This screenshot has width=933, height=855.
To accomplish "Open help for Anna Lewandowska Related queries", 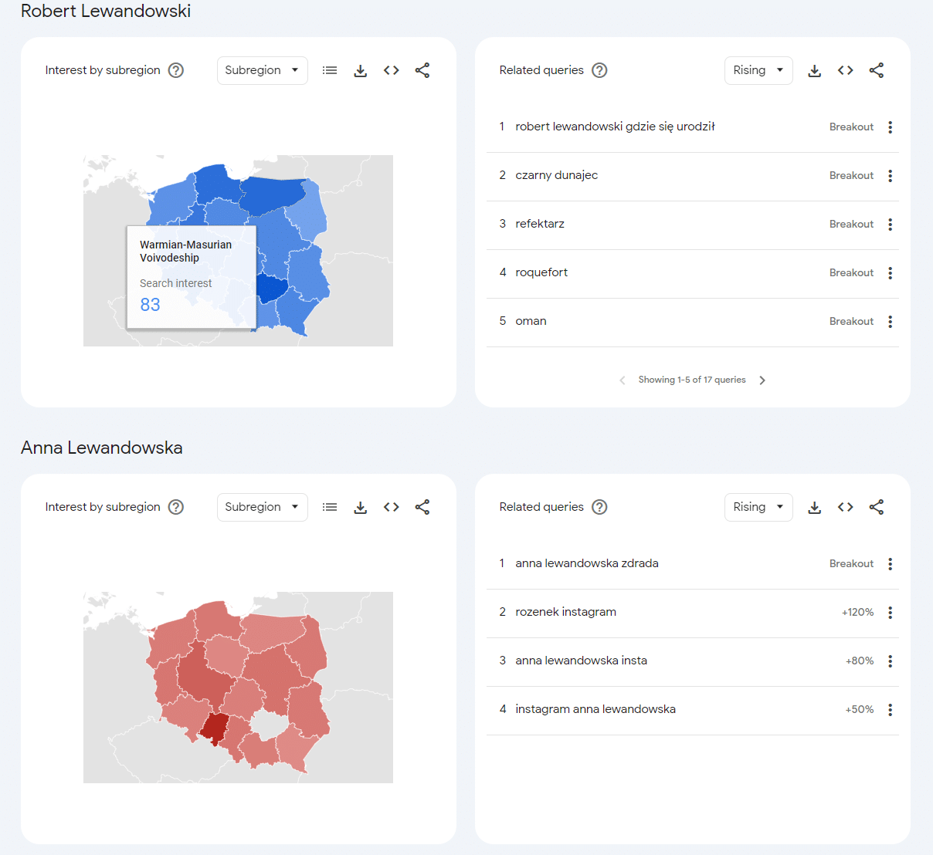I will click(599, 507).
